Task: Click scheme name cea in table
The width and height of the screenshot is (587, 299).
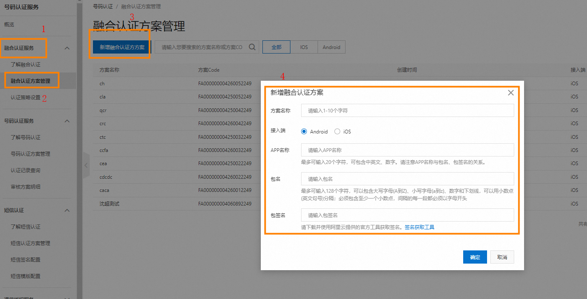Action: coord(103,164)
